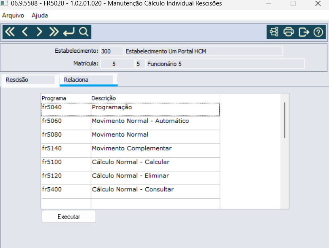Click the Funcionário 5 name field
The width and height of the screenshot is (329, 248).
[x=226, y=64]
